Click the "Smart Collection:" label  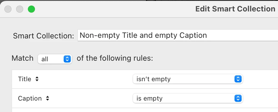[x=43, y=36]
